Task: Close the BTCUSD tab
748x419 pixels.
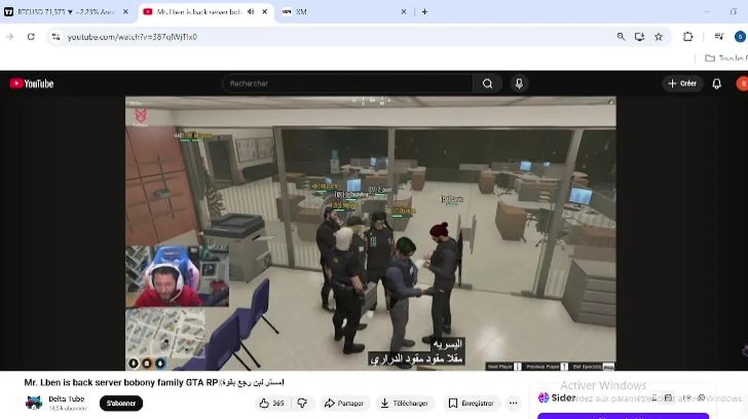Action: coord(125,12)
